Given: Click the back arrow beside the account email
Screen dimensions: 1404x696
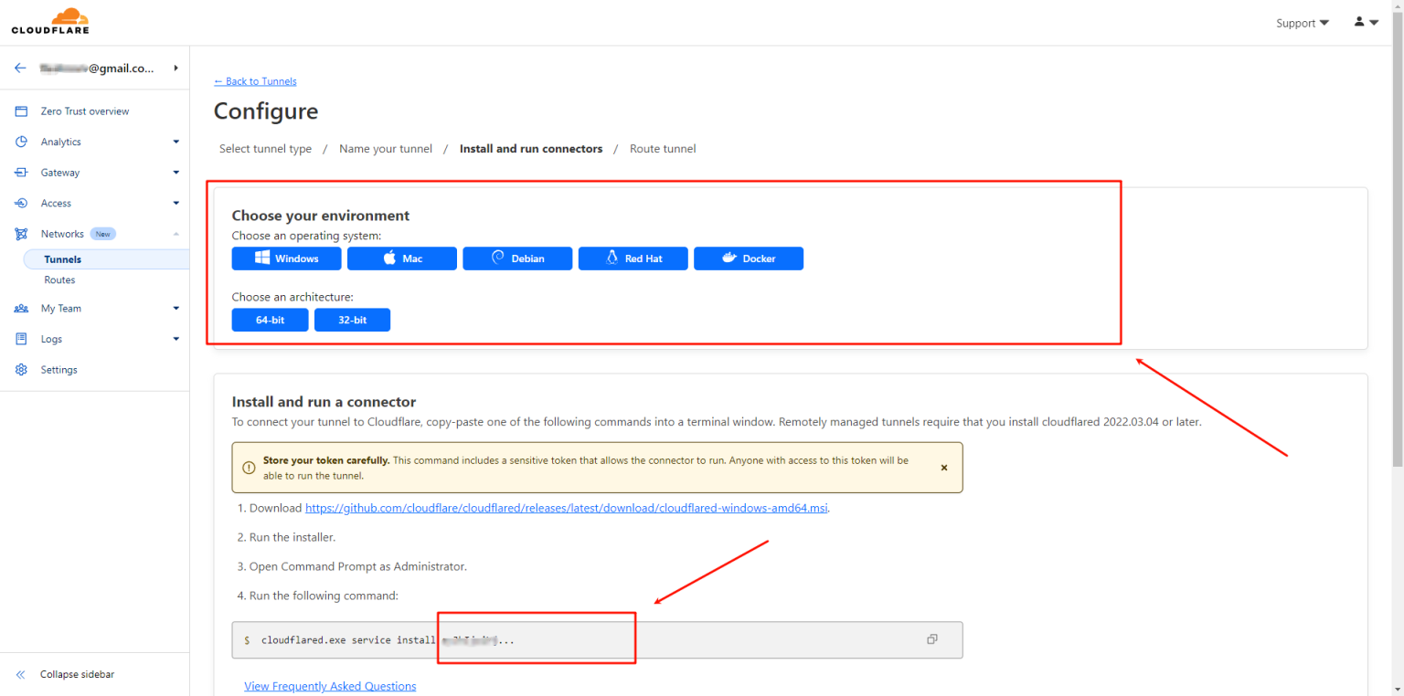Looking at the screenshot, I should pyautogui.click(x=19, y=68).
